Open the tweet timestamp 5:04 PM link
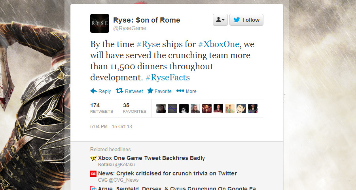The width and height of the screenshot is (356, 190). click(x=111, y=127)
